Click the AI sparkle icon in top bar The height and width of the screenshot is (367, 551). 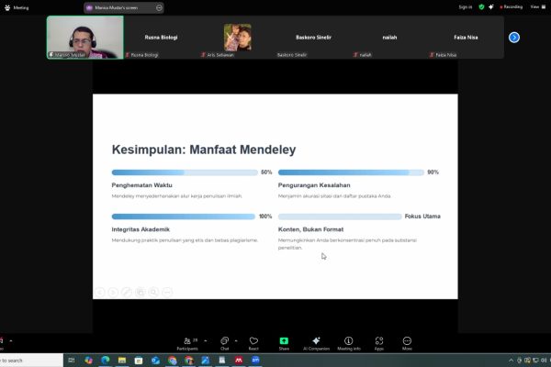tap(491, 6)
